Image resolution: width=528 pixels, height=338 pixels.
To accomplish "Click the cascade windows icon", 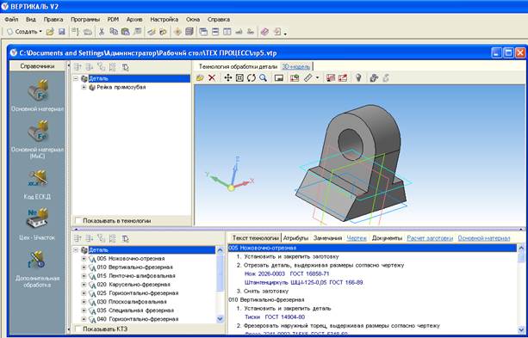I will tap(203, 32).
